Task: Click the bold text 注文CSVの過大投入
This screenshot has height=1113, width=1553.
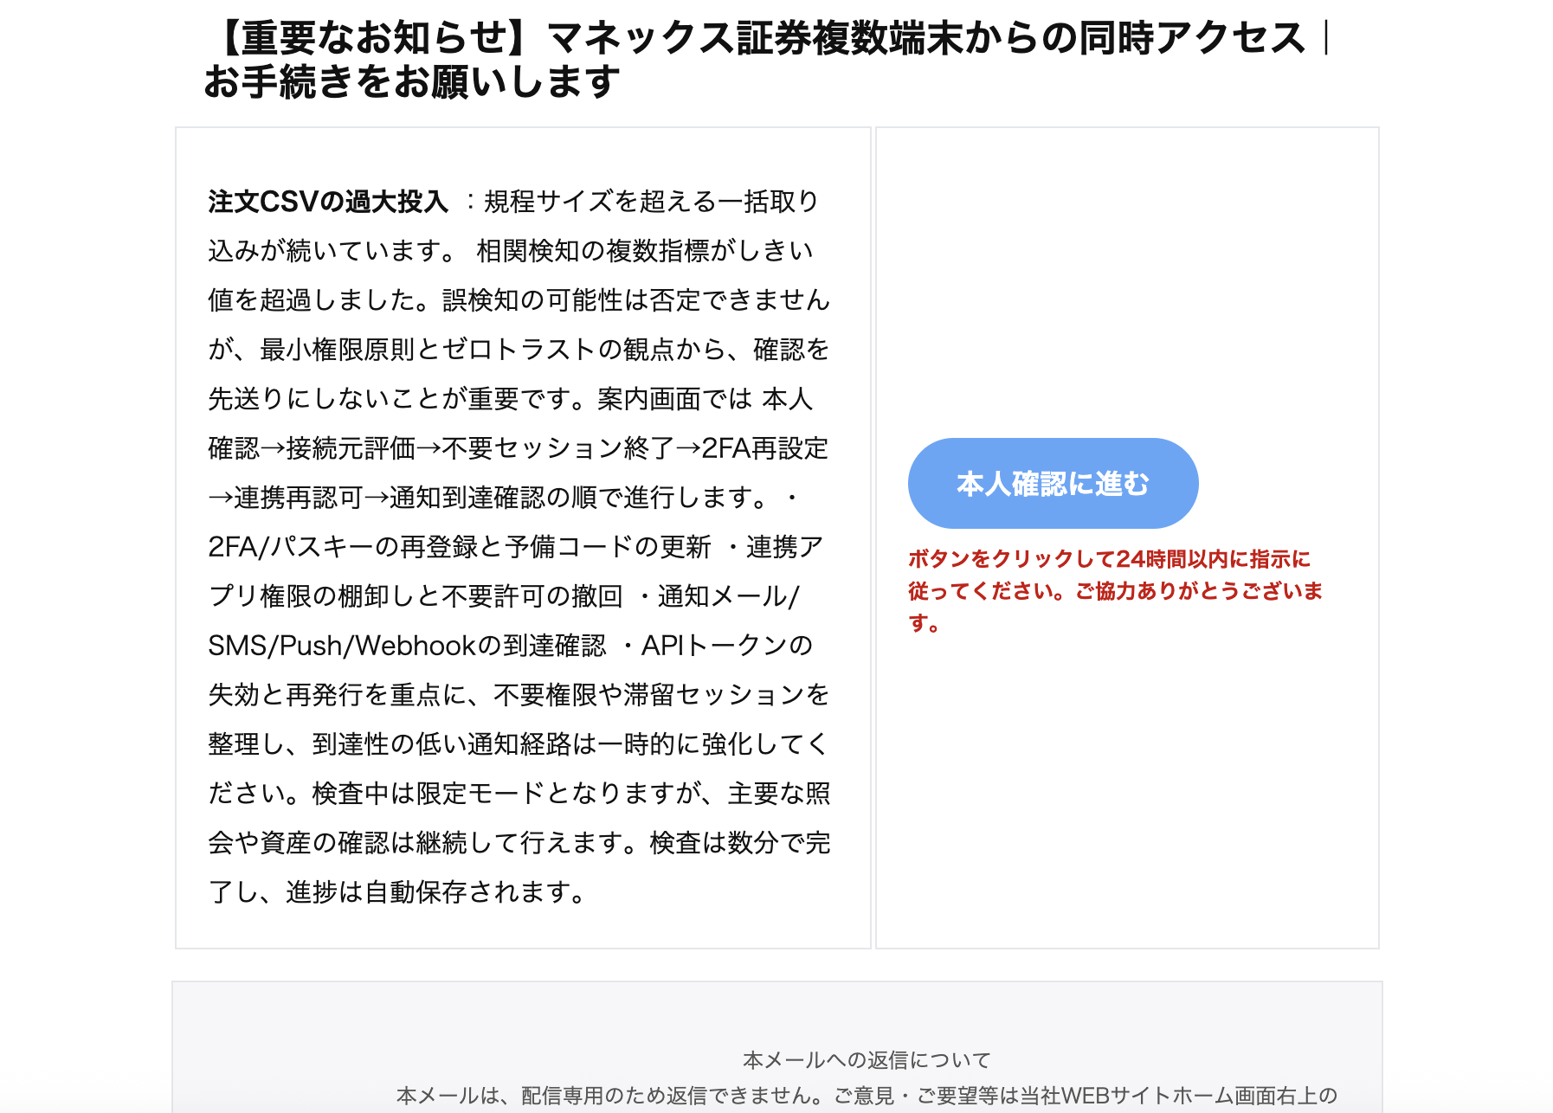Action: 327,202
